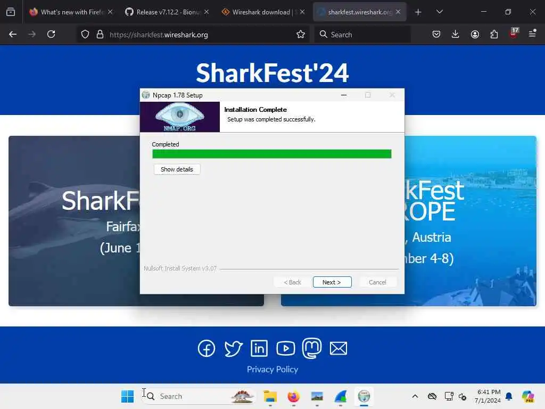Reload the current page
The height and width of the screenshot is (409, 545).
51,34
